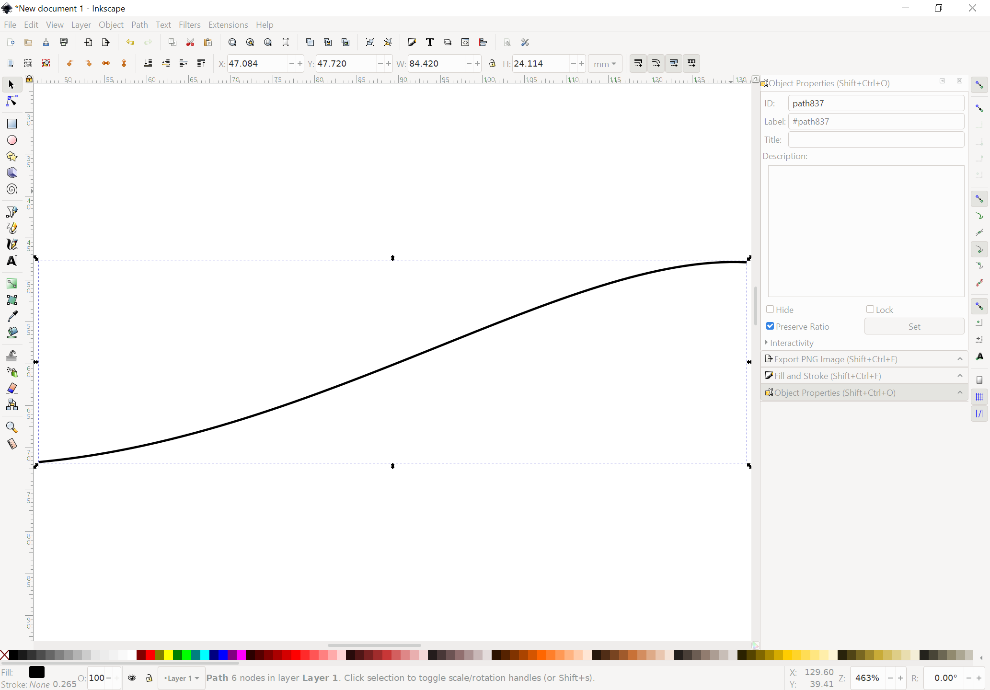Select the Measure tool

pos(12,444)
